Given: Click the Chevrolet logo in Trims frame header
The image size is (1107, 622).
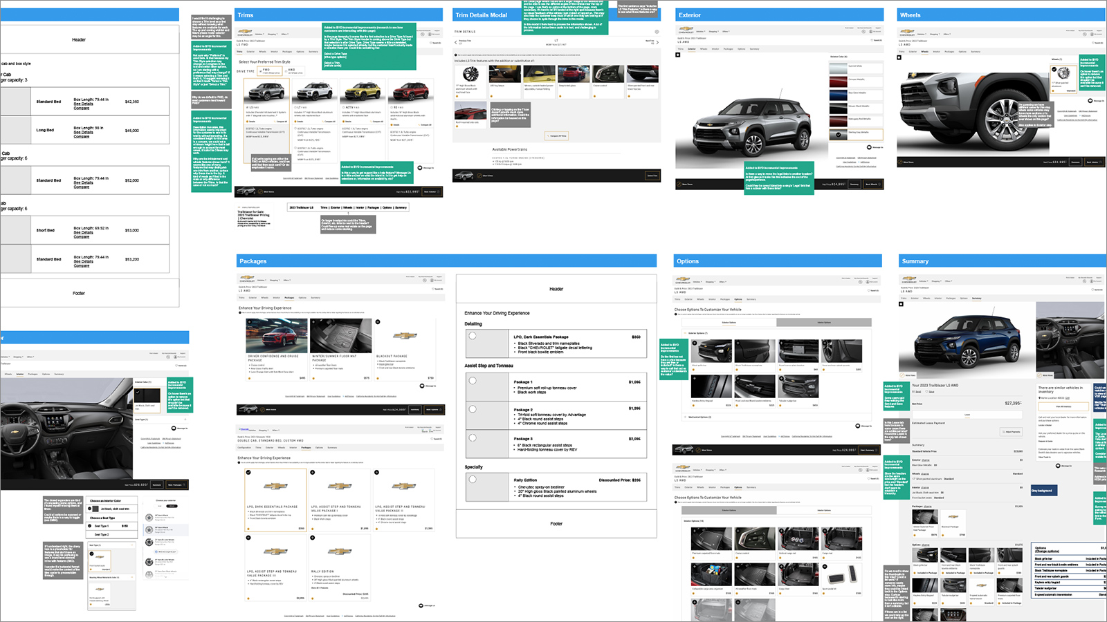Looking at the screenshot, I should [x=244, y=32].
